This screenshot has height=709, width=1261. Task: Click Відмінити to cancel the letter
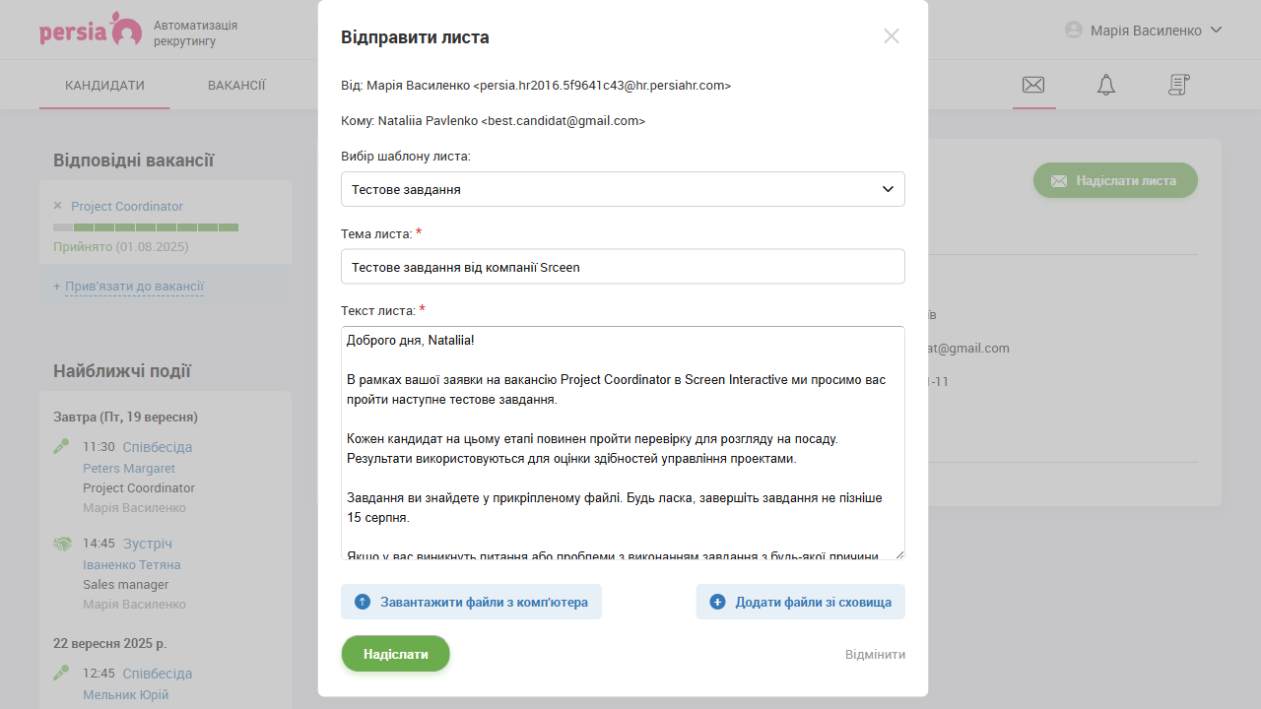click(x=875, y=655)
